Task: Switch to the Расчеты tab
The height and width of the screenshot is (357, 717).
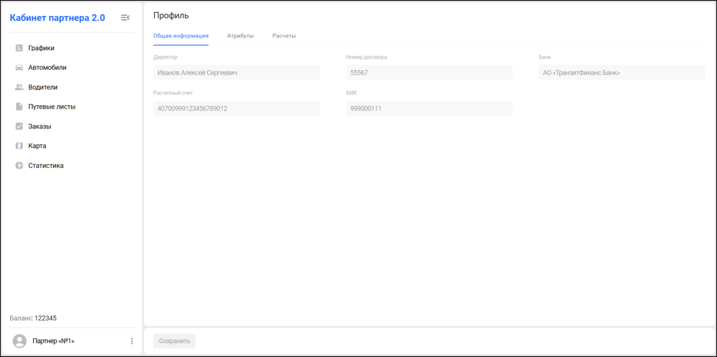Action: click(284, 36)
